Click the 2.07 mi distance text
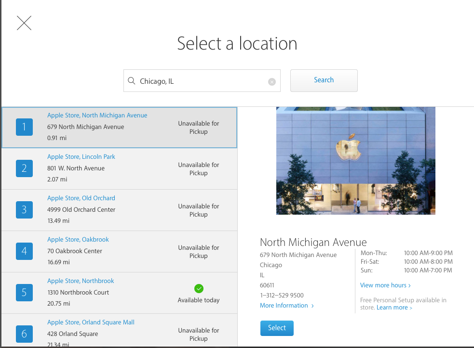The image size is (474, 348). 57,179
